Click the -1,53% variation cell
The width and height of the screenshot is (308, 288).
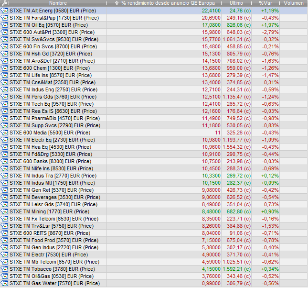[270, 226]
